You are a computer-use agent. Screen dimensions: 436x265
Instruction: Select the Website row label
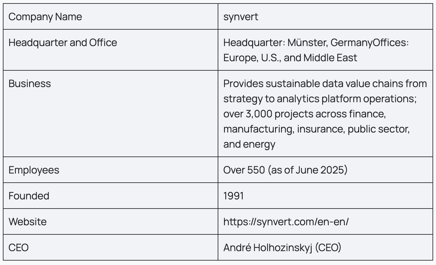click(x=28, y=222)
